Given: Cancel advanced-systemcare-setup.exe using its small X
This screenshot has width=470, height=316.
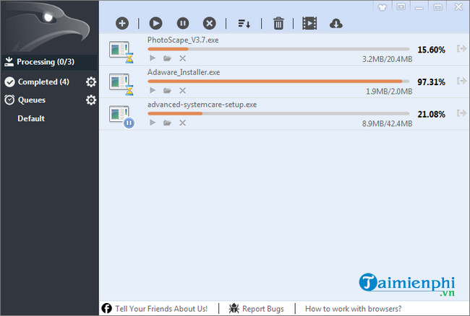Looking at the screenshot, I should click(x=182, y=123).
